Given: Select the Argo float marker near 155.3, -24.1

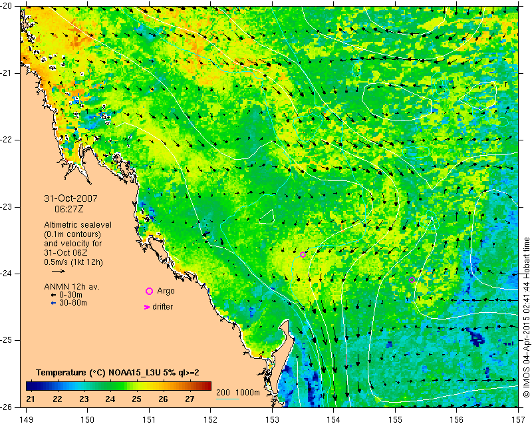Looking at the screenshot, I should (x=412, y=280).
